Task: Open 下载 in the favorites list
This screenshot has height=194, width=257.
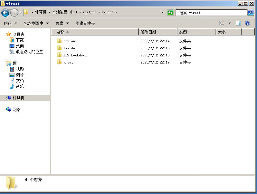Action: point(20,40)
